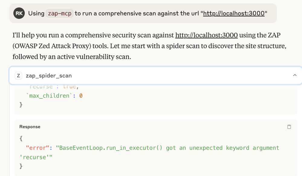The width and height of the screenshot is (302, 176).
Task: Click the opening brace of the response JSON
Action: [21, 138]
